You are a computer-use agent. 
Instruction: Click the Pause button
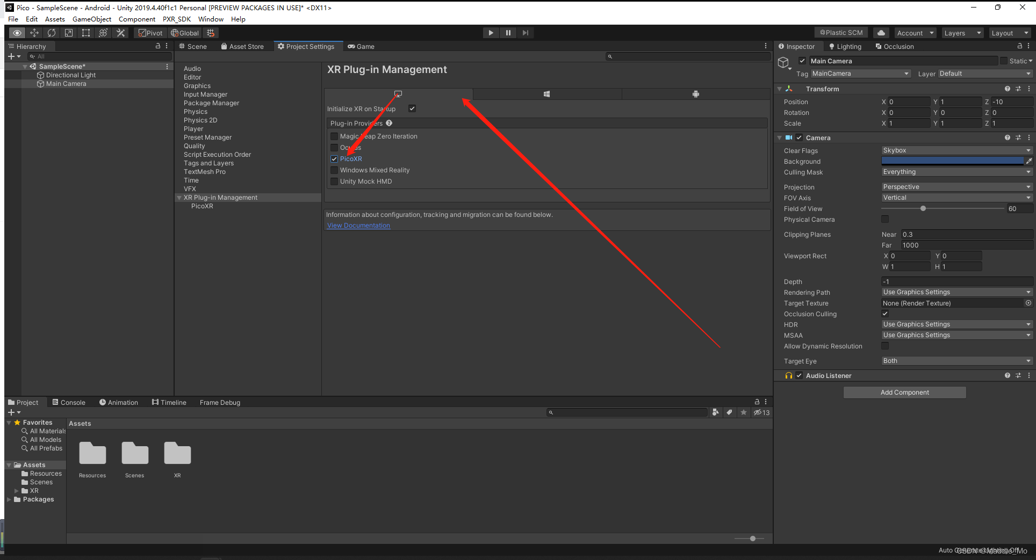508,33
